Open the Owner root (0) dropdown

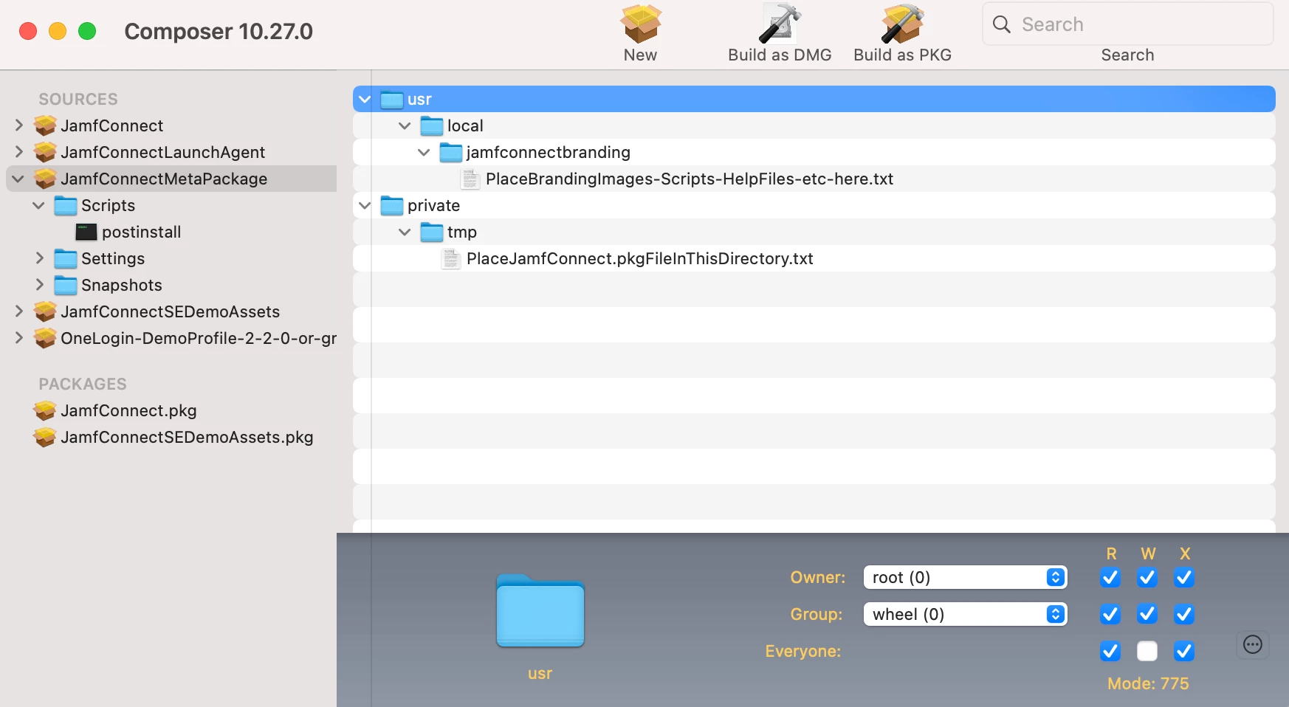[x=965, y=577]
